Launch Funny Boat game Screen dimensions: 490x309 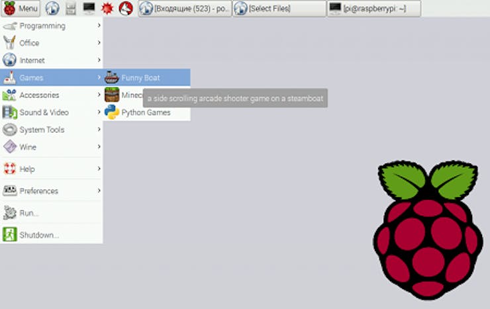point(146,77)
